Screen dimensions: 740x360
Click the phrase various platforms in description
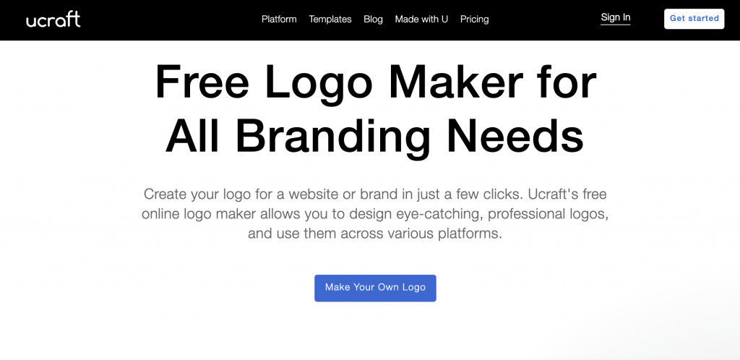pyautogui.click(x=443, y=234)
